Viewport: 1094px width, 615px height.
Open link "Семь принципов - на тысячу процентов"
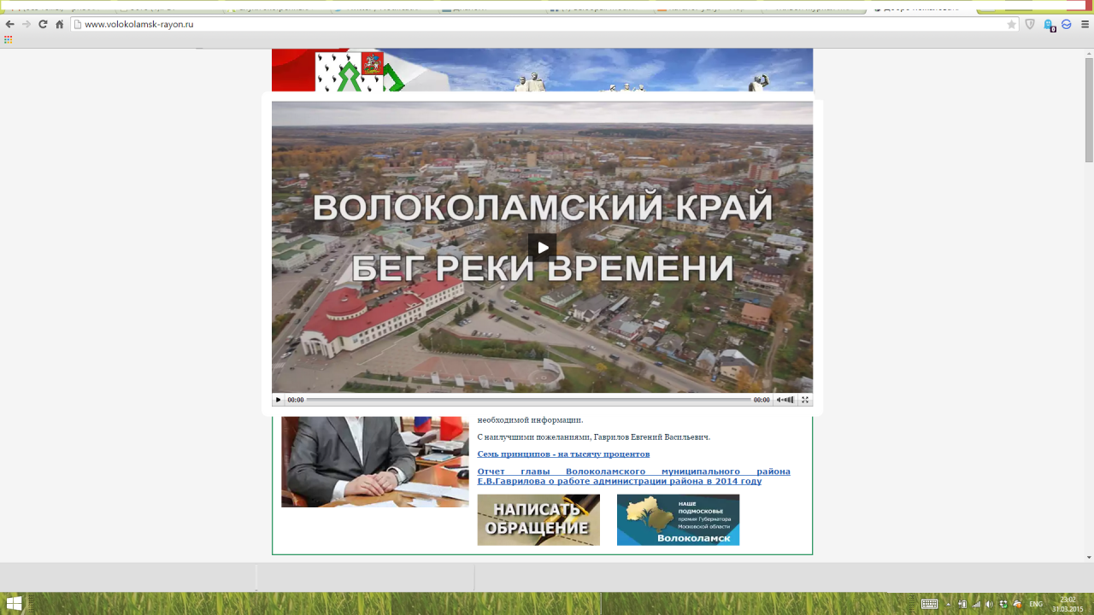pyautogui.click(x=563, y=454)
